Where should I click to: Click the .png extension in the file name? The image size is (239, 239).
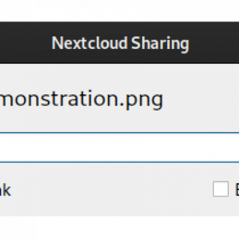142,100
